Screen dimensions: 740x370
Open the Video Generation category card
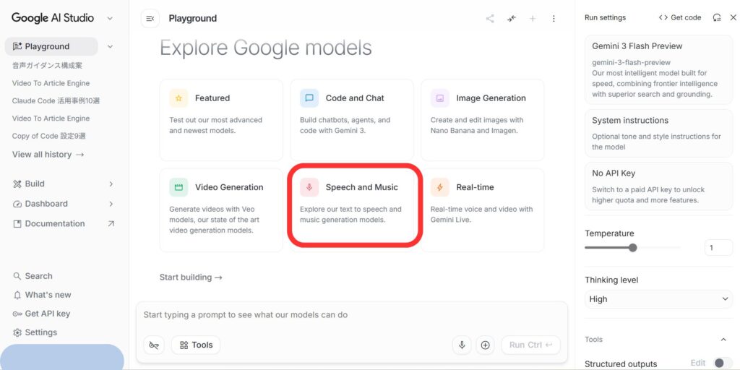tap(221, 210)
